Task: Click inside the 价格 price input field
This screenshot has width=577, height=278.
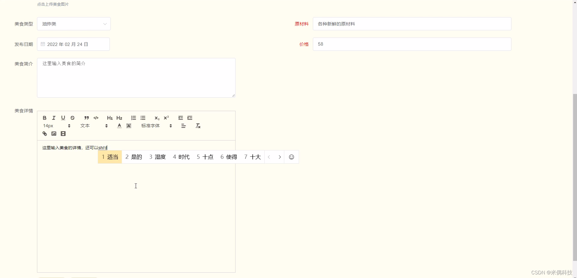Action: point(412,44)
